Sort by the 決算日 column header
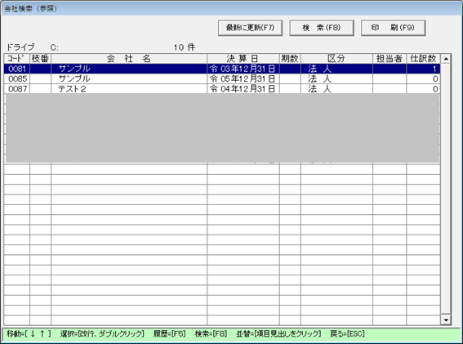The height and width of the screenshot is (344, 463). tap(243, 59)
